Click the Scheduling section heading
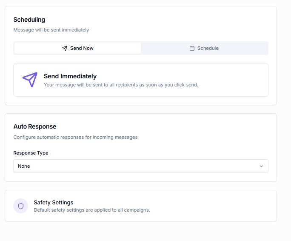The image size is (291, 241). 29,20
